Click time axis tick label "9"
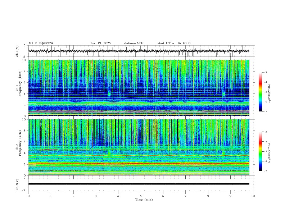285x220 pixels. point(230,196)
